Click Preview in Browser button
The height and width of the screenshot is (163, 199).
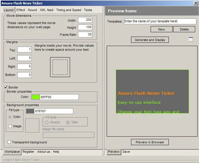[150, 142]
